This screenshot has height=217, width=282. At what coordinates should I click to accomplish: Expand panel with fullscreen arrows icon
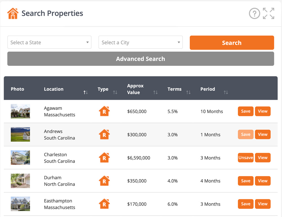pyautogui.click(x=268, y=14)
